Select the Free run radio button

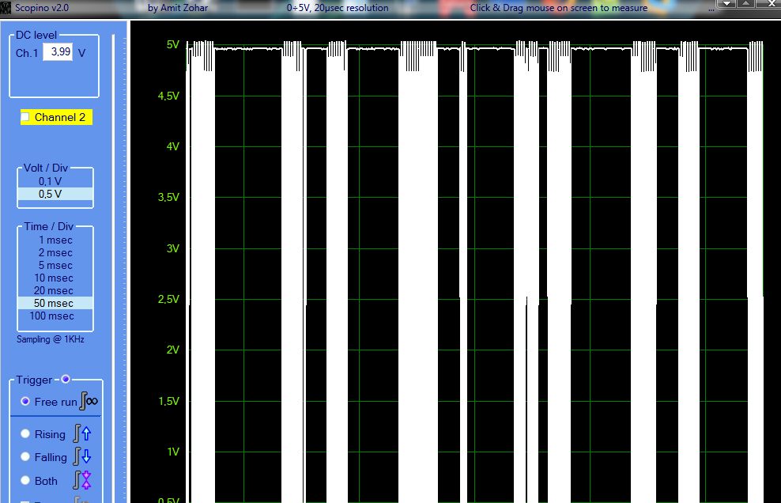[25, 402]
